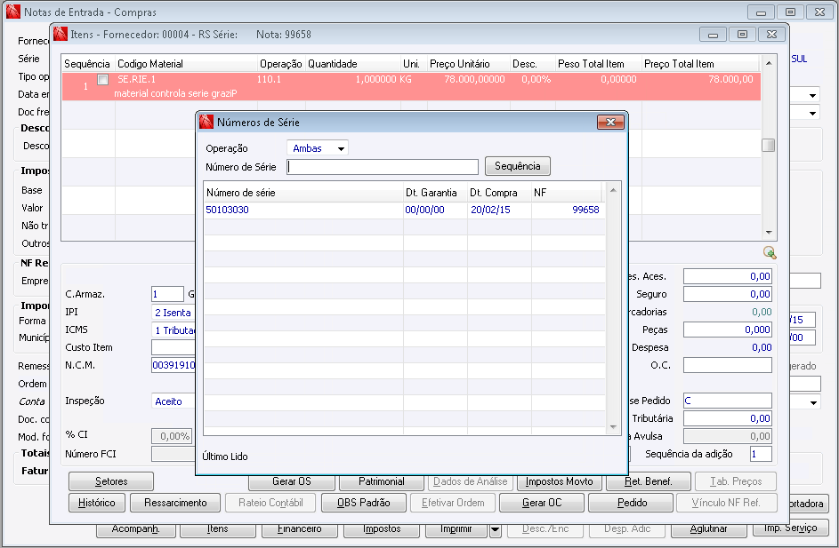Focus the Número de Série input field

383,167
